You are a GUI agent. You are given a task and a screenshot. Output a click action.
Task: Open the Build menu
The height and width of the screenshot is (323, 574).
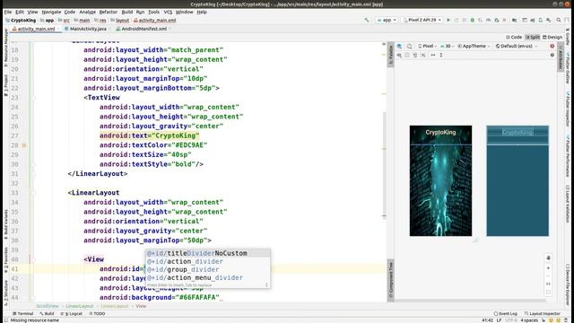(127, 12)
